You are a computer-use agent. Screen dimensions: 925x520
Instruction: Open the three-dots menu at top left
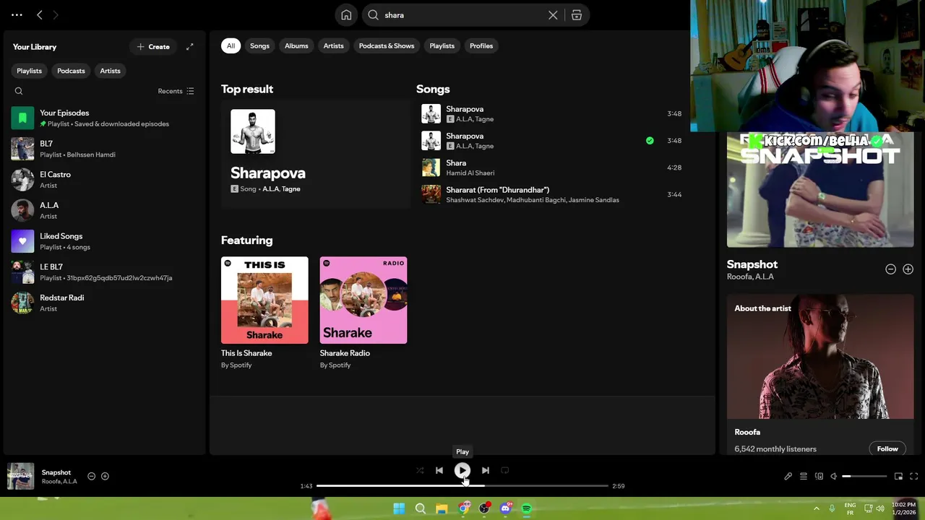17,14
